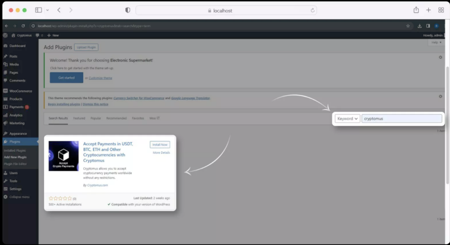This screenshot has height=245, width=450.
Task: Show the Safari tab overview grid
Action: click(x=441, y=10)
